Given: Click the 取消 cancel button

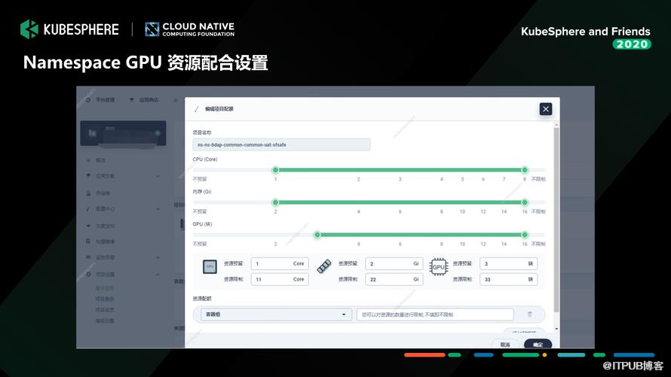Looking at the screenshot, I should [505, 344].
